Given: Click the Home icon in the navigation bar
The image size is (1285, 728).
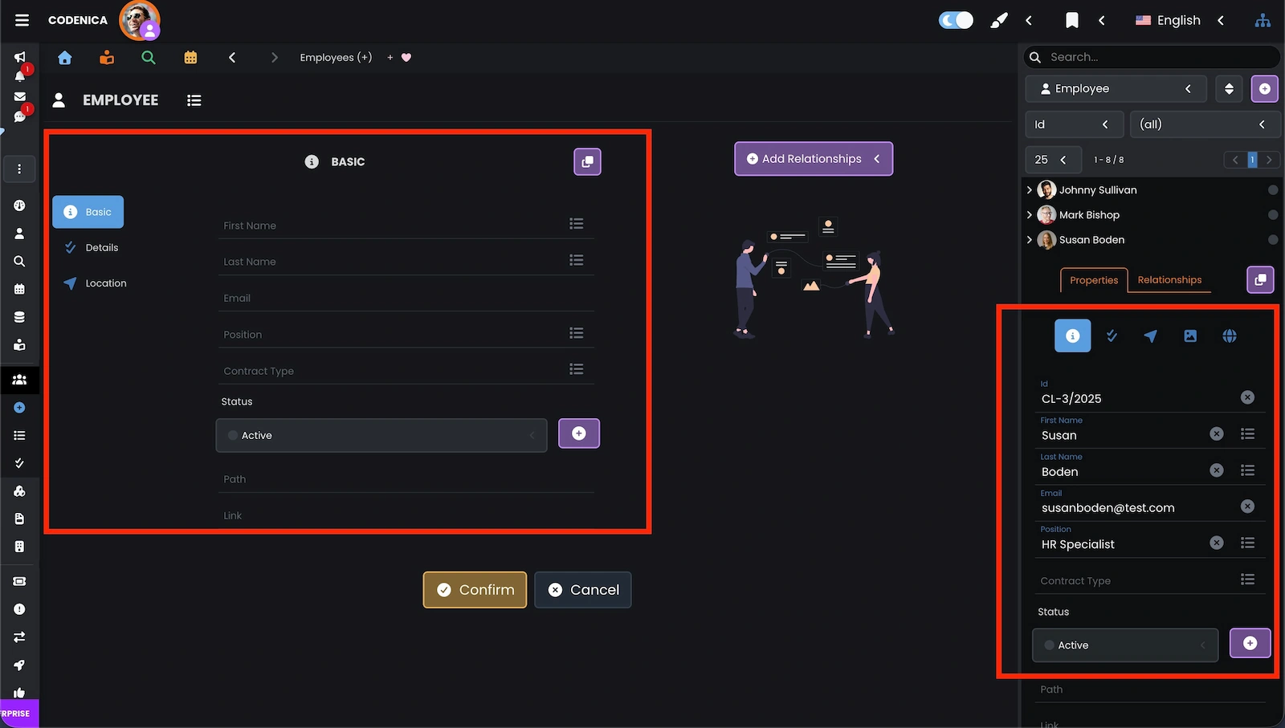Looking at the screenshot, I should (64, 57).
